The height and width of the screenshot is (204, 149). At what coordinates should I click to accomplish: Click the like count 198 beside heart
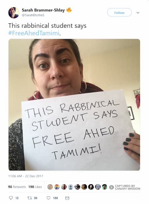pos(55,198)
